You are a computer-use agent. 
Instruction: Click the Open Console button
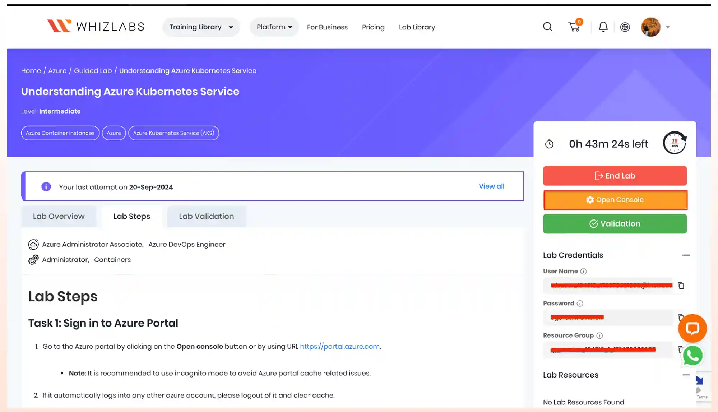pos(615,200)
